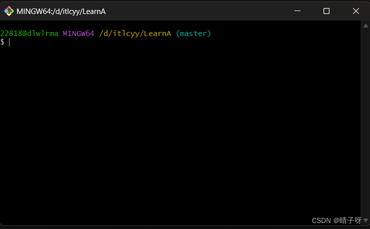Click the hostname dlwlrma in the prompt

click(42, 33)
